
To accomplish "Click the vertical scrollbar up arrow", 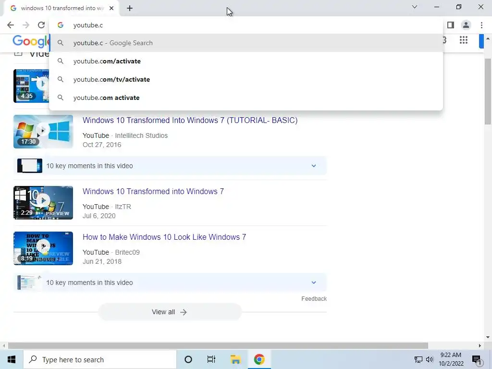I will (488, 38).
